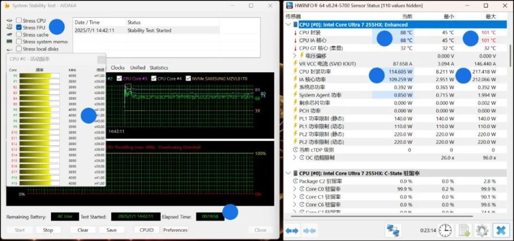Open the CPUID button in AIDA64
Viewport: 514px width, 241px height.
(147, 230)
